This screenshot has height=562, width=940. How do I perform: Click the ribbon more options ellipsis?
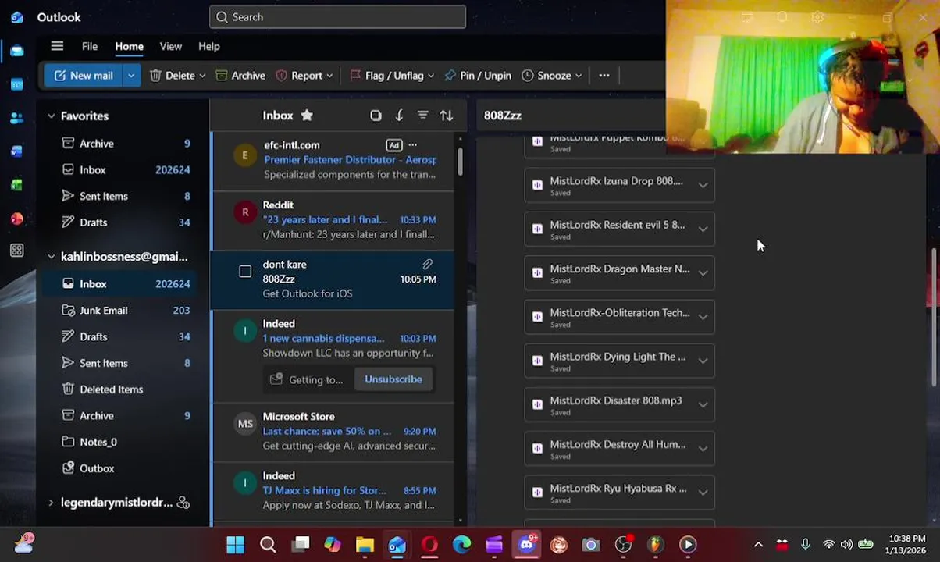point(604,76)
